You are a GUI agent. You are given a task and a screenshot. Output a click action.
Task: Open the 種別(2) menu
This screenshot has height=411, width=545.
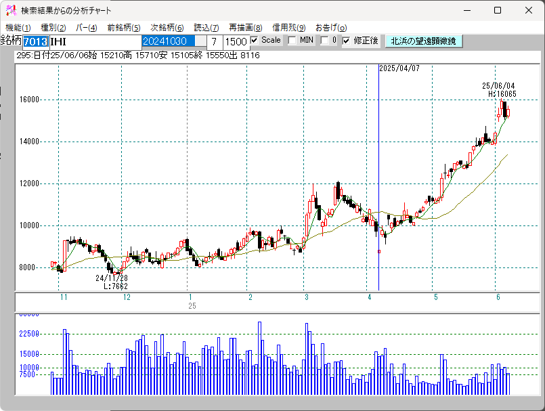click(53, 28)
